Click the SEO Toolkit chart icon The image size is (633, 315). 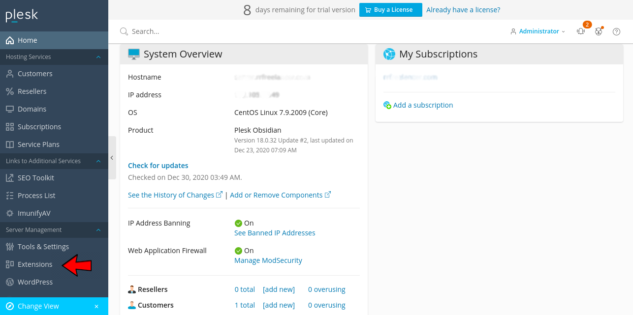10,178
